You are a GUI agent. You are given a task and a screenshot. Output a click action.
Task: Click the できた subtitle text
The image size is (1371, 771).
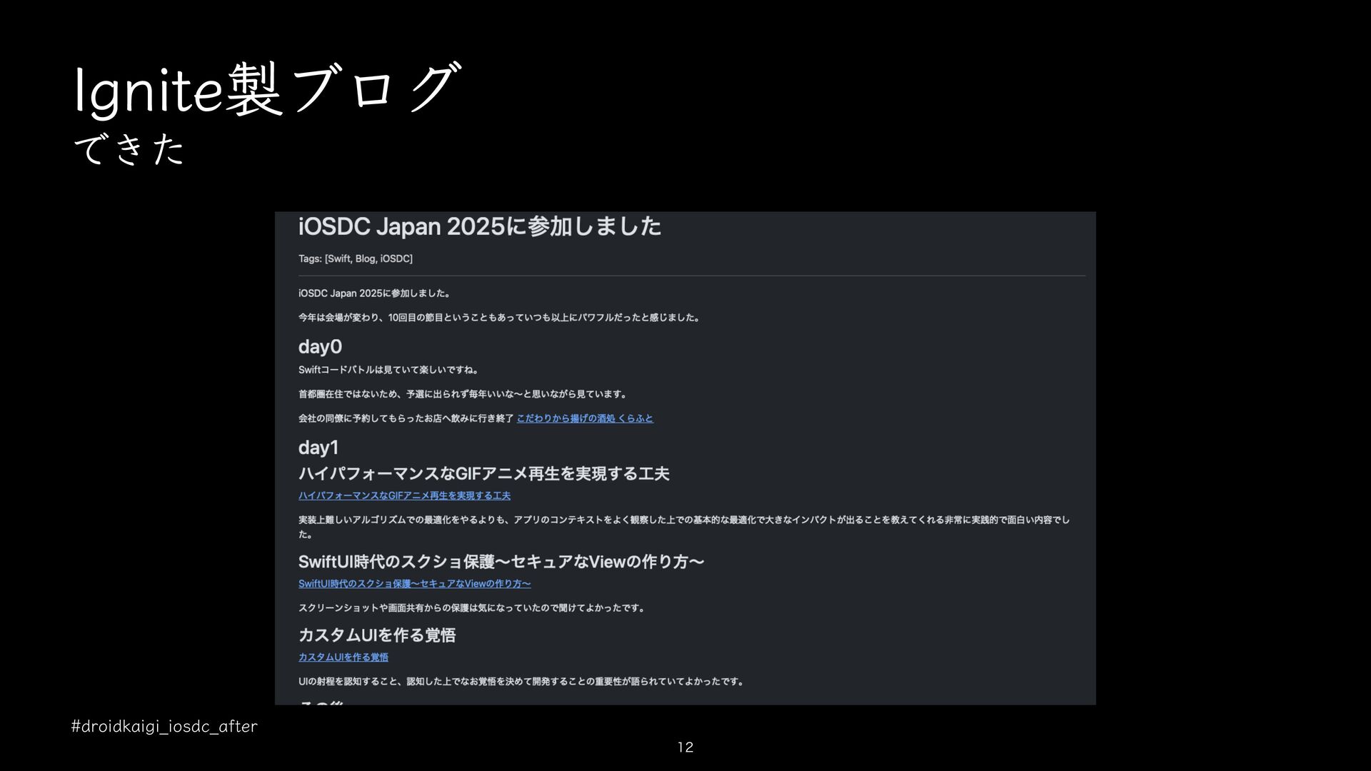pyautogui.click(x=129, y=149)
